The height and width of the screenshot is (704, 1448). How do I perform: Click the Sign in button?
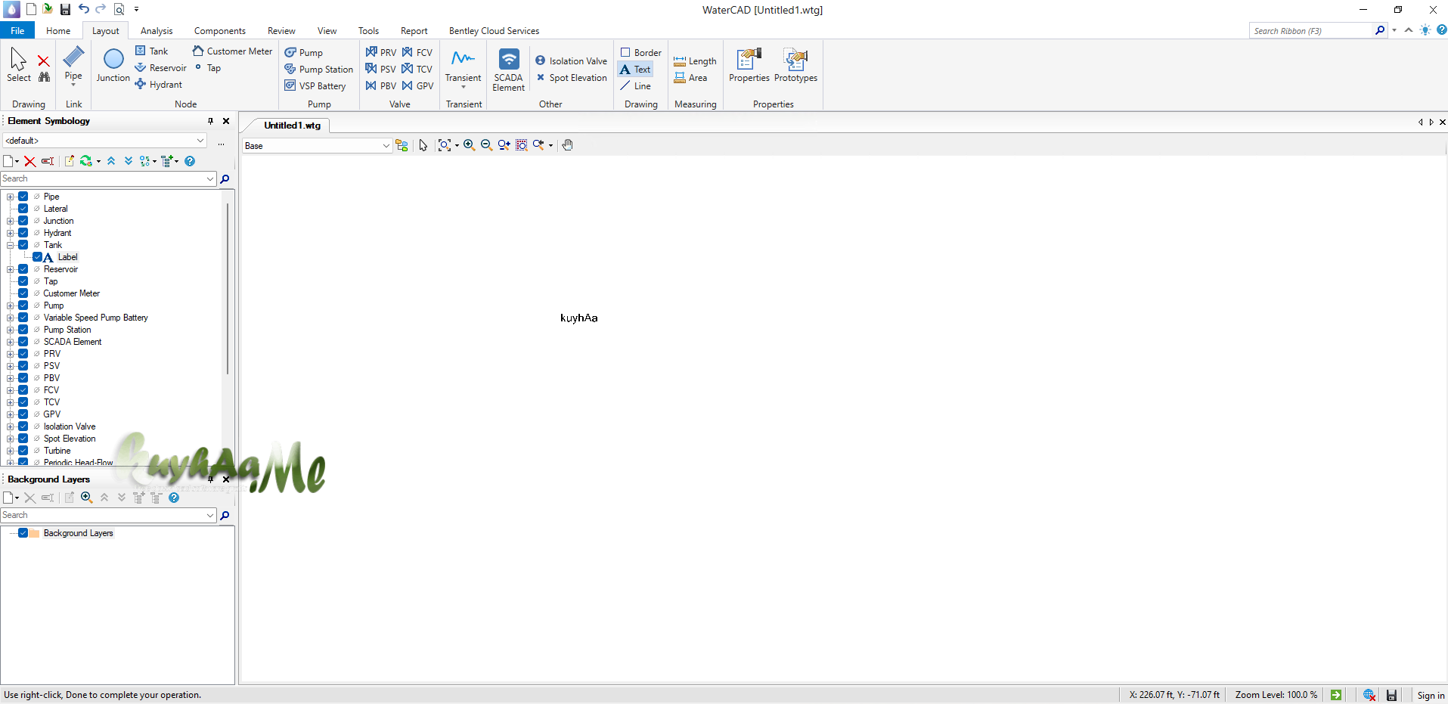[1431, 695]
